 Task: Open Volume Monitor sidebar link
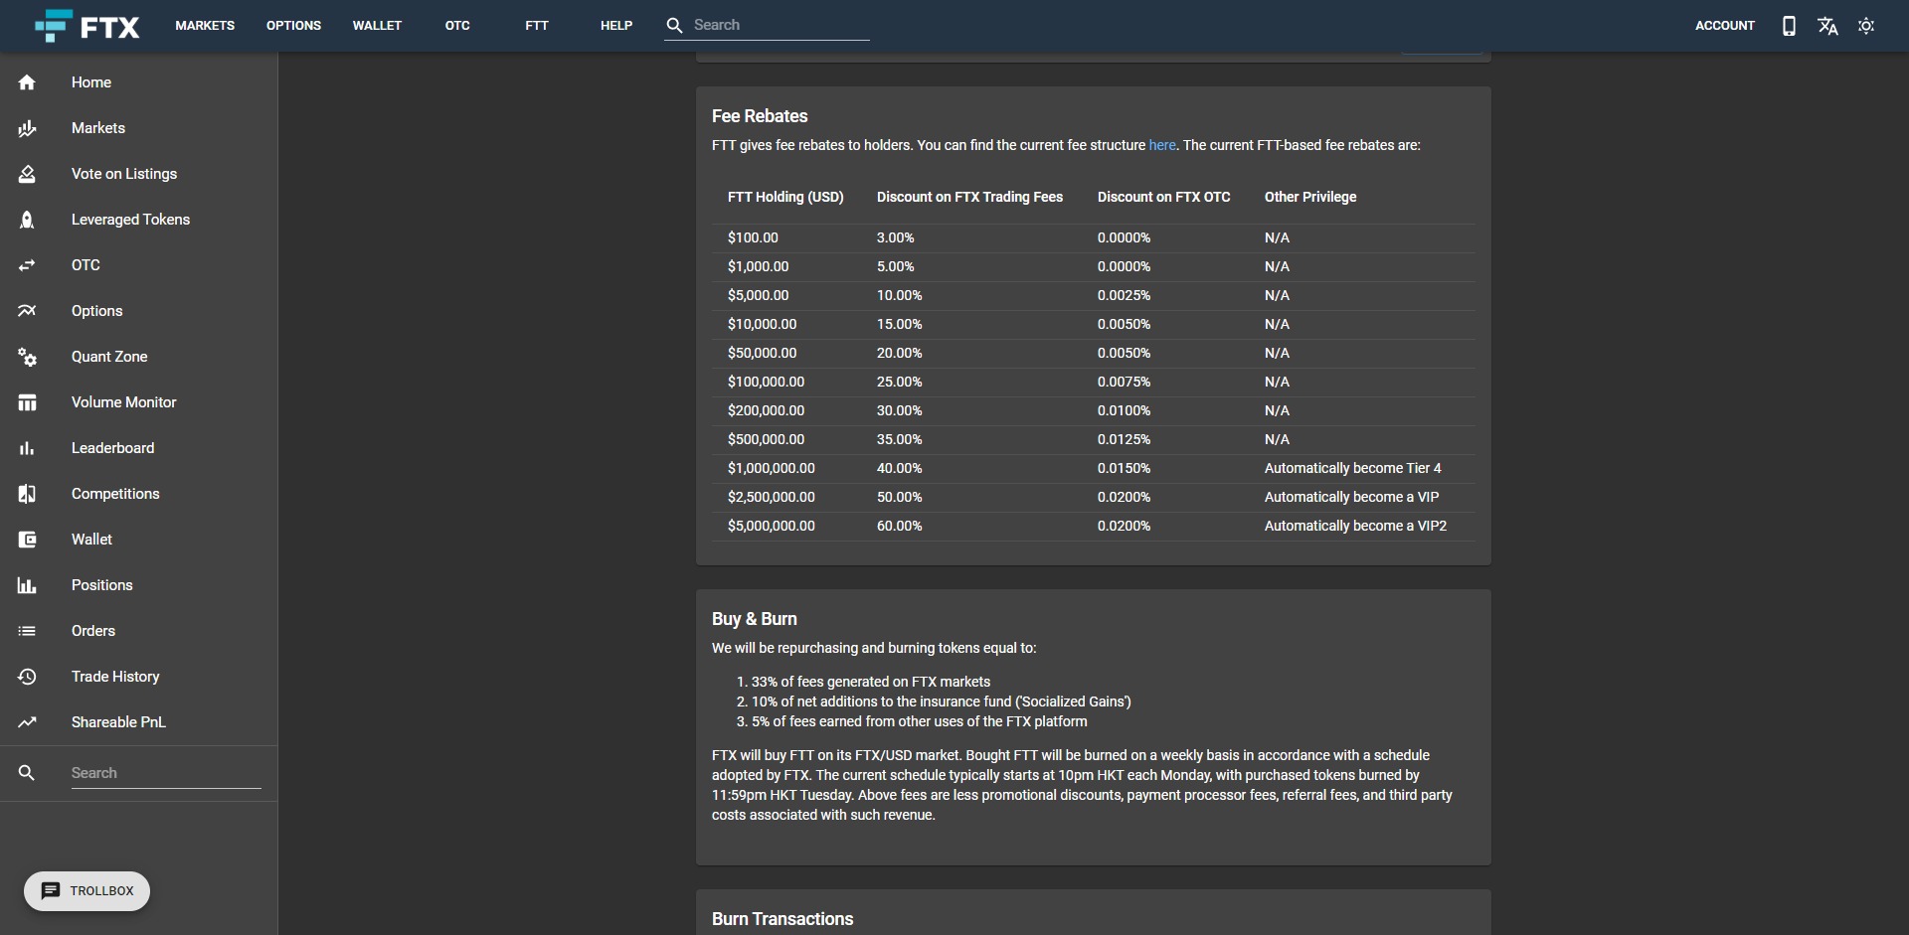(123, 402)
